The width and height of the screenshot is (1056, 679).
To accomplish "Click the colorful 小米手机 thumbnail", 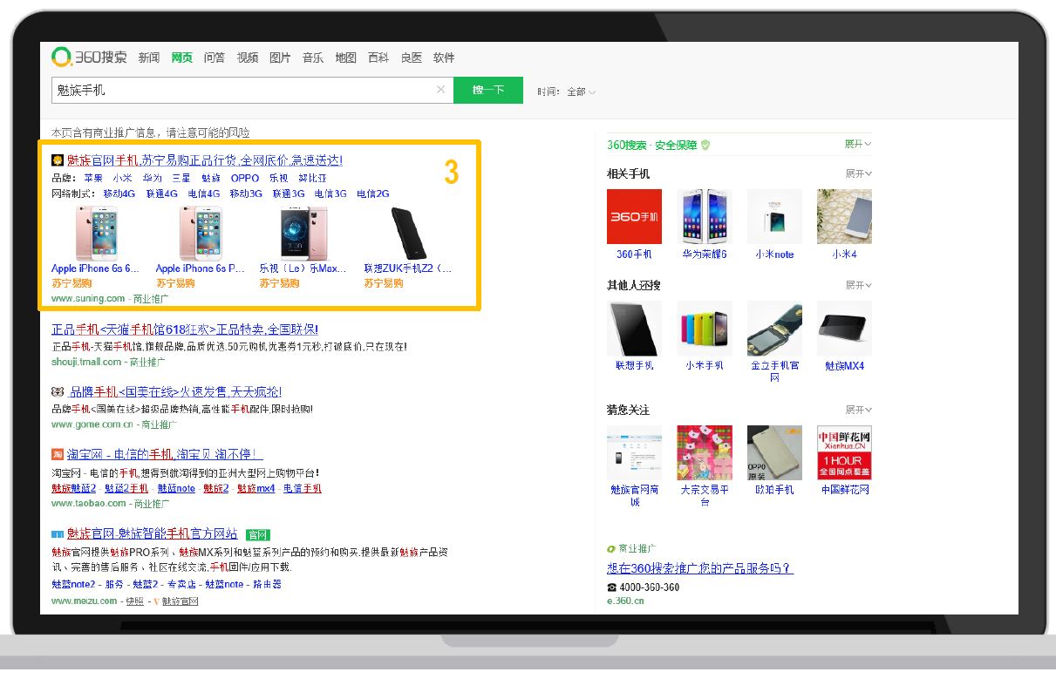I will (705, 329).
